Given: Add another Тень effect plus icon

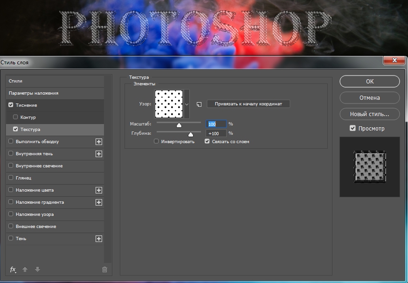Looking at the screenshot, I should pos(98,239).
